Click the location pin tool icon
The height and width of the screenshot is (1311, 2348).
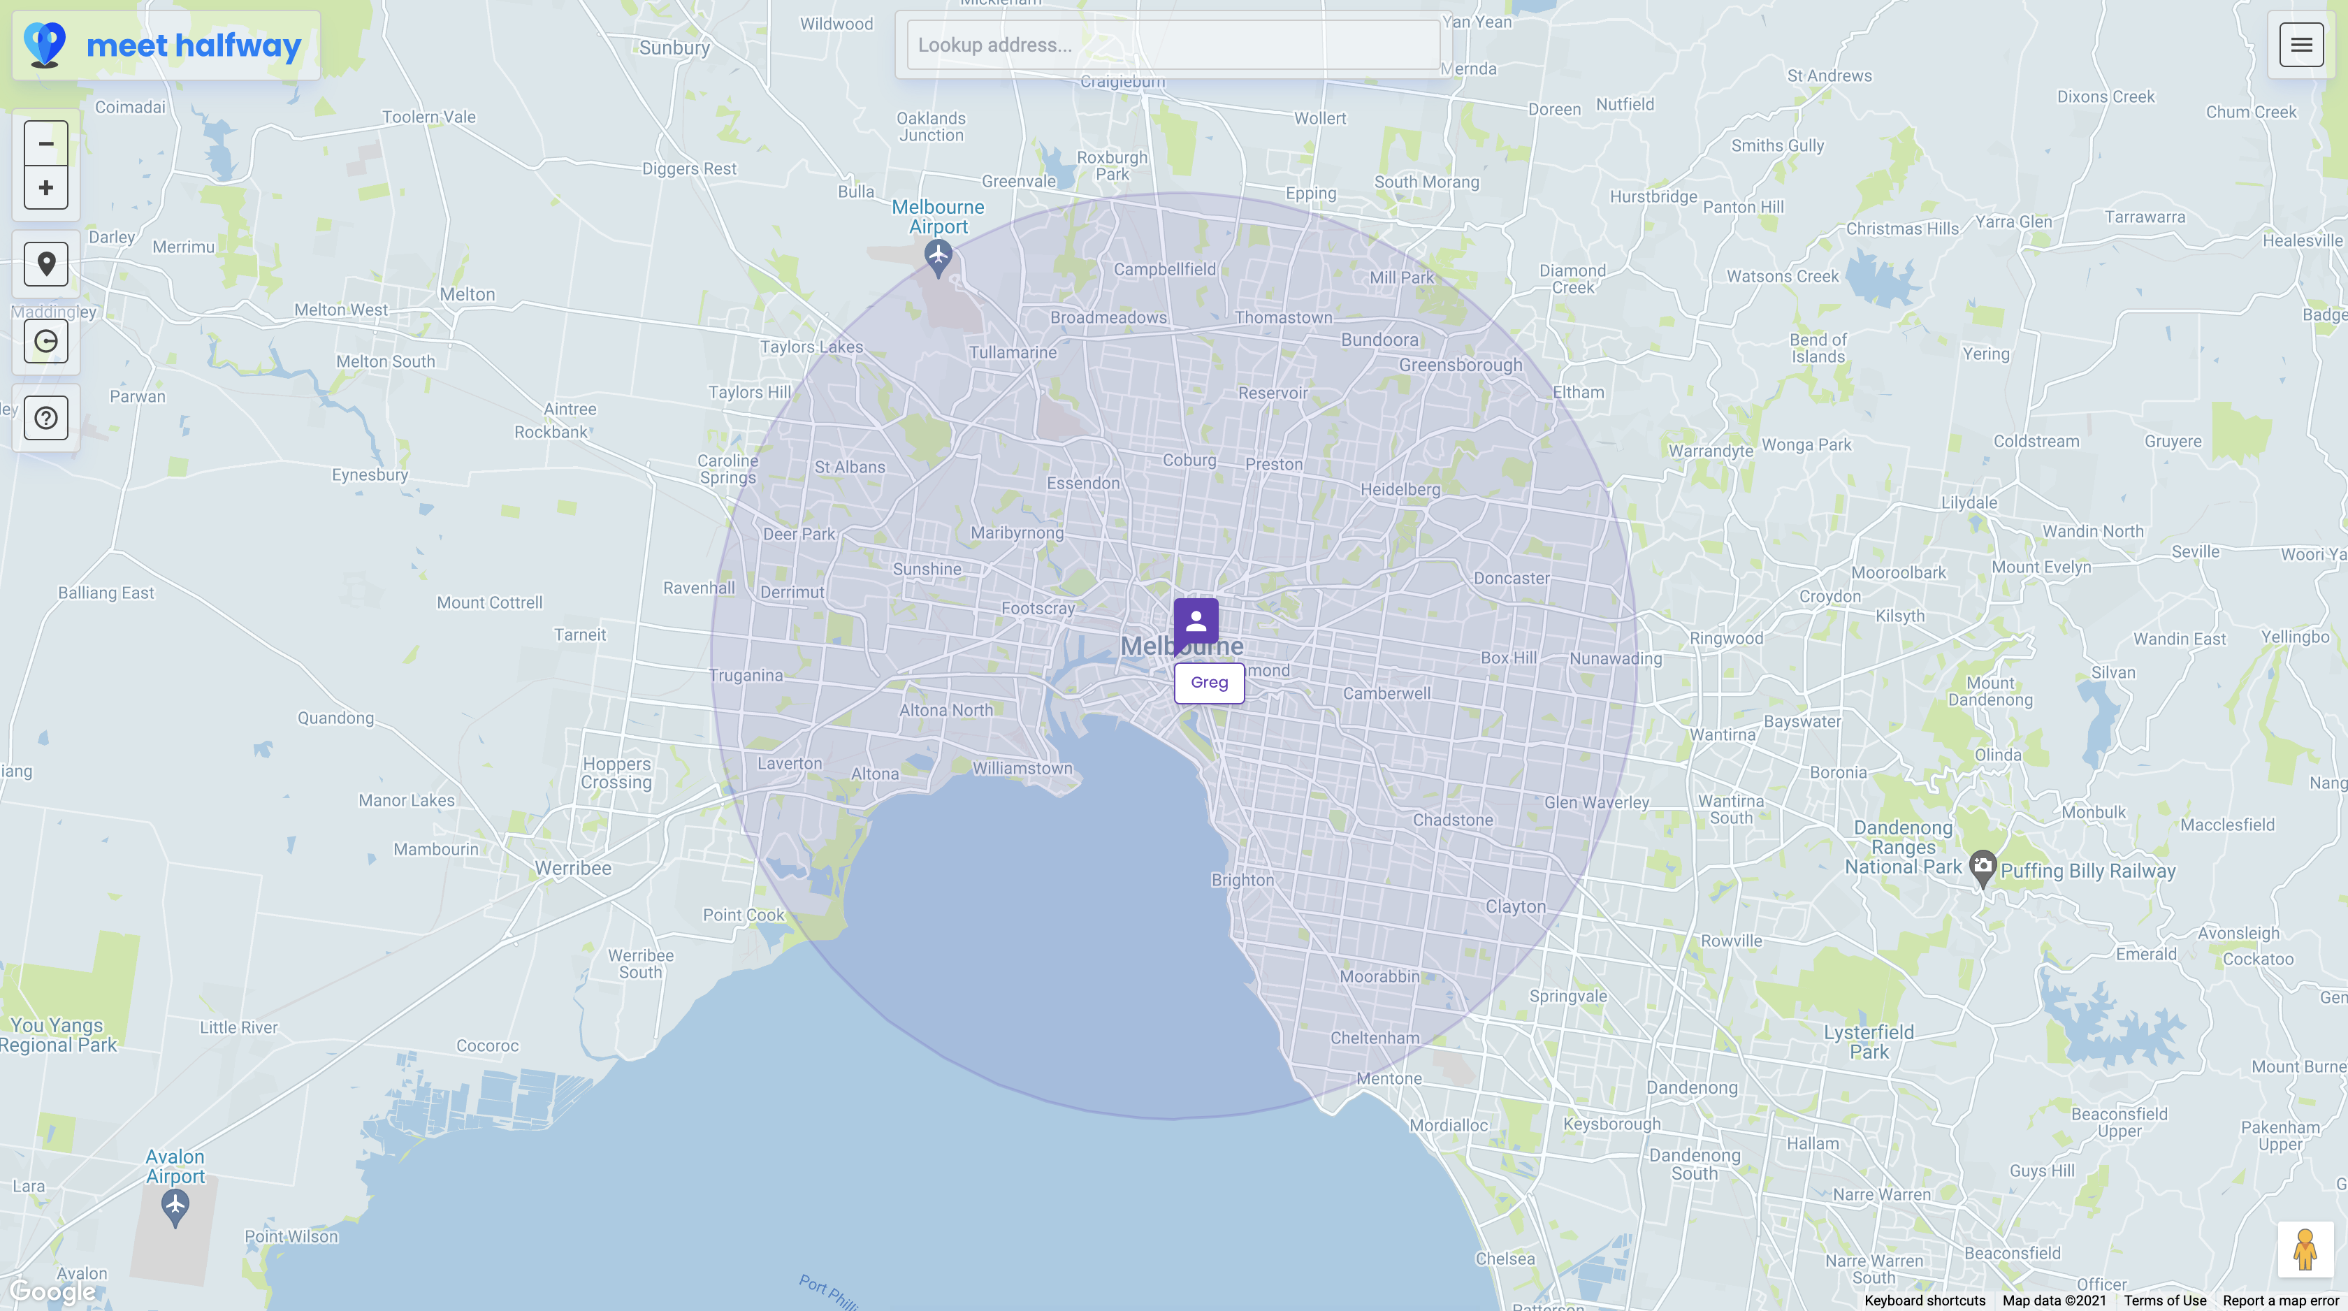coord(45,264)
